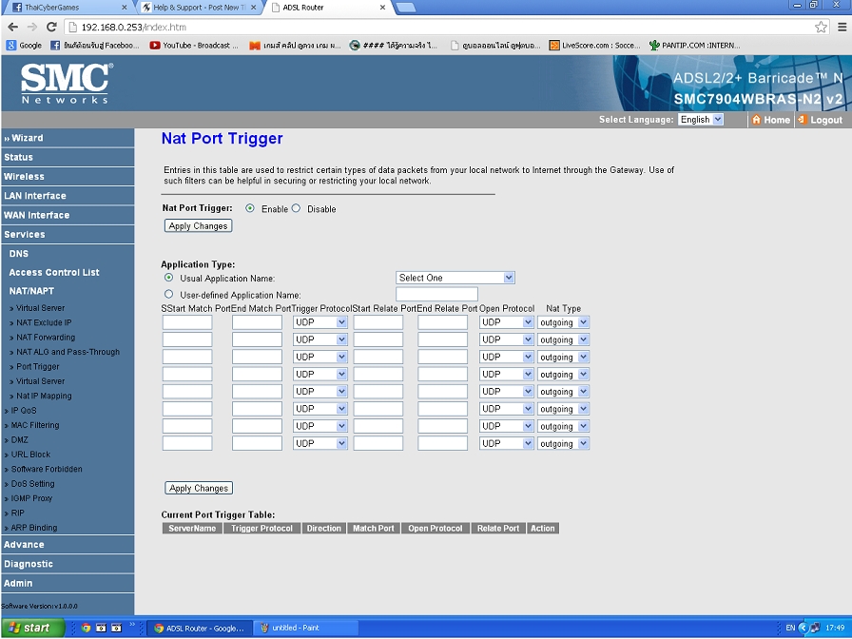Enable the Nat Port Trigger option
Screen dimensions: 852x639
pyautogui.click(x=249, y=208)
